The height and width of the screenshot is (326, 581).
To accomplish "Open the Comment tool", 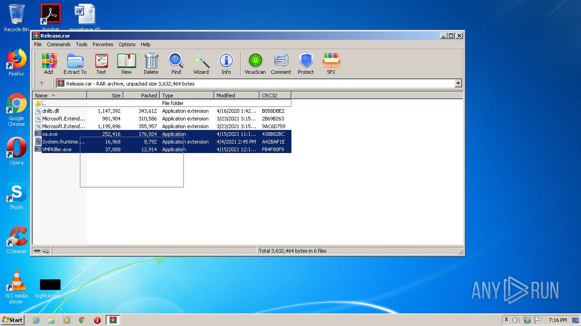I will coord(281,64).
